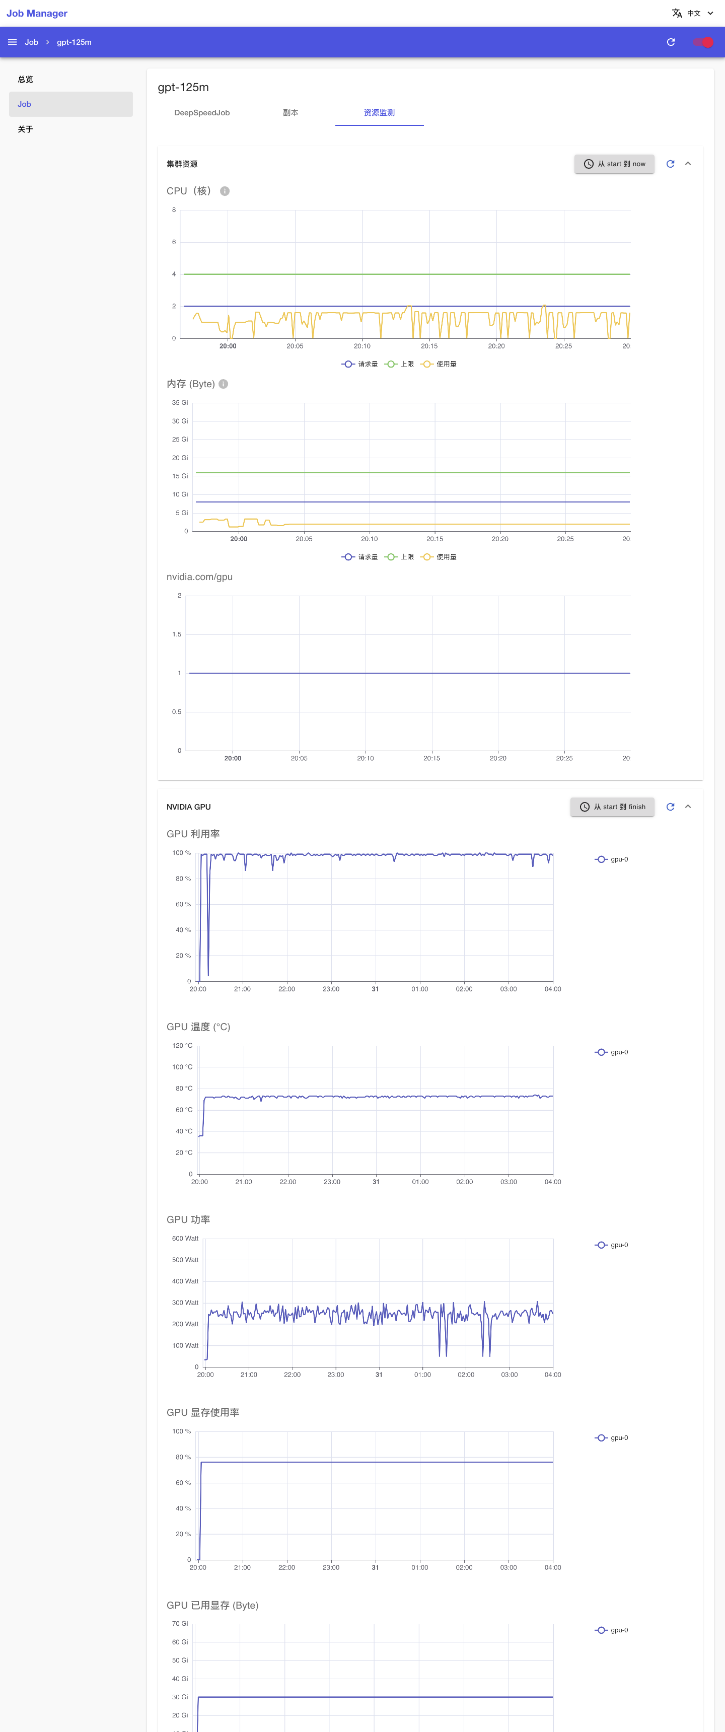Open the language translate icon
Image resolution: width=725 pixels, height=1732 pixels.
677,14
